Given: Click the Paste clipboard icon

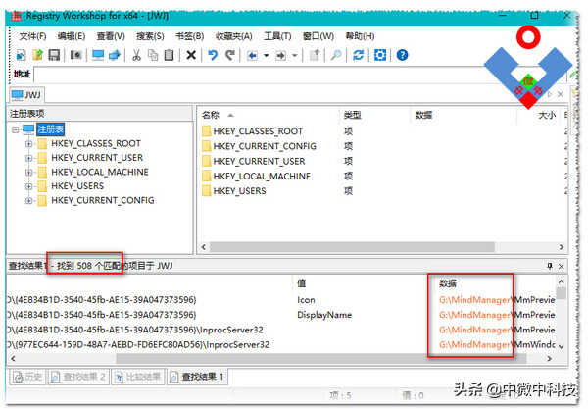Looking at the screenshot, I should pos(170,55).
